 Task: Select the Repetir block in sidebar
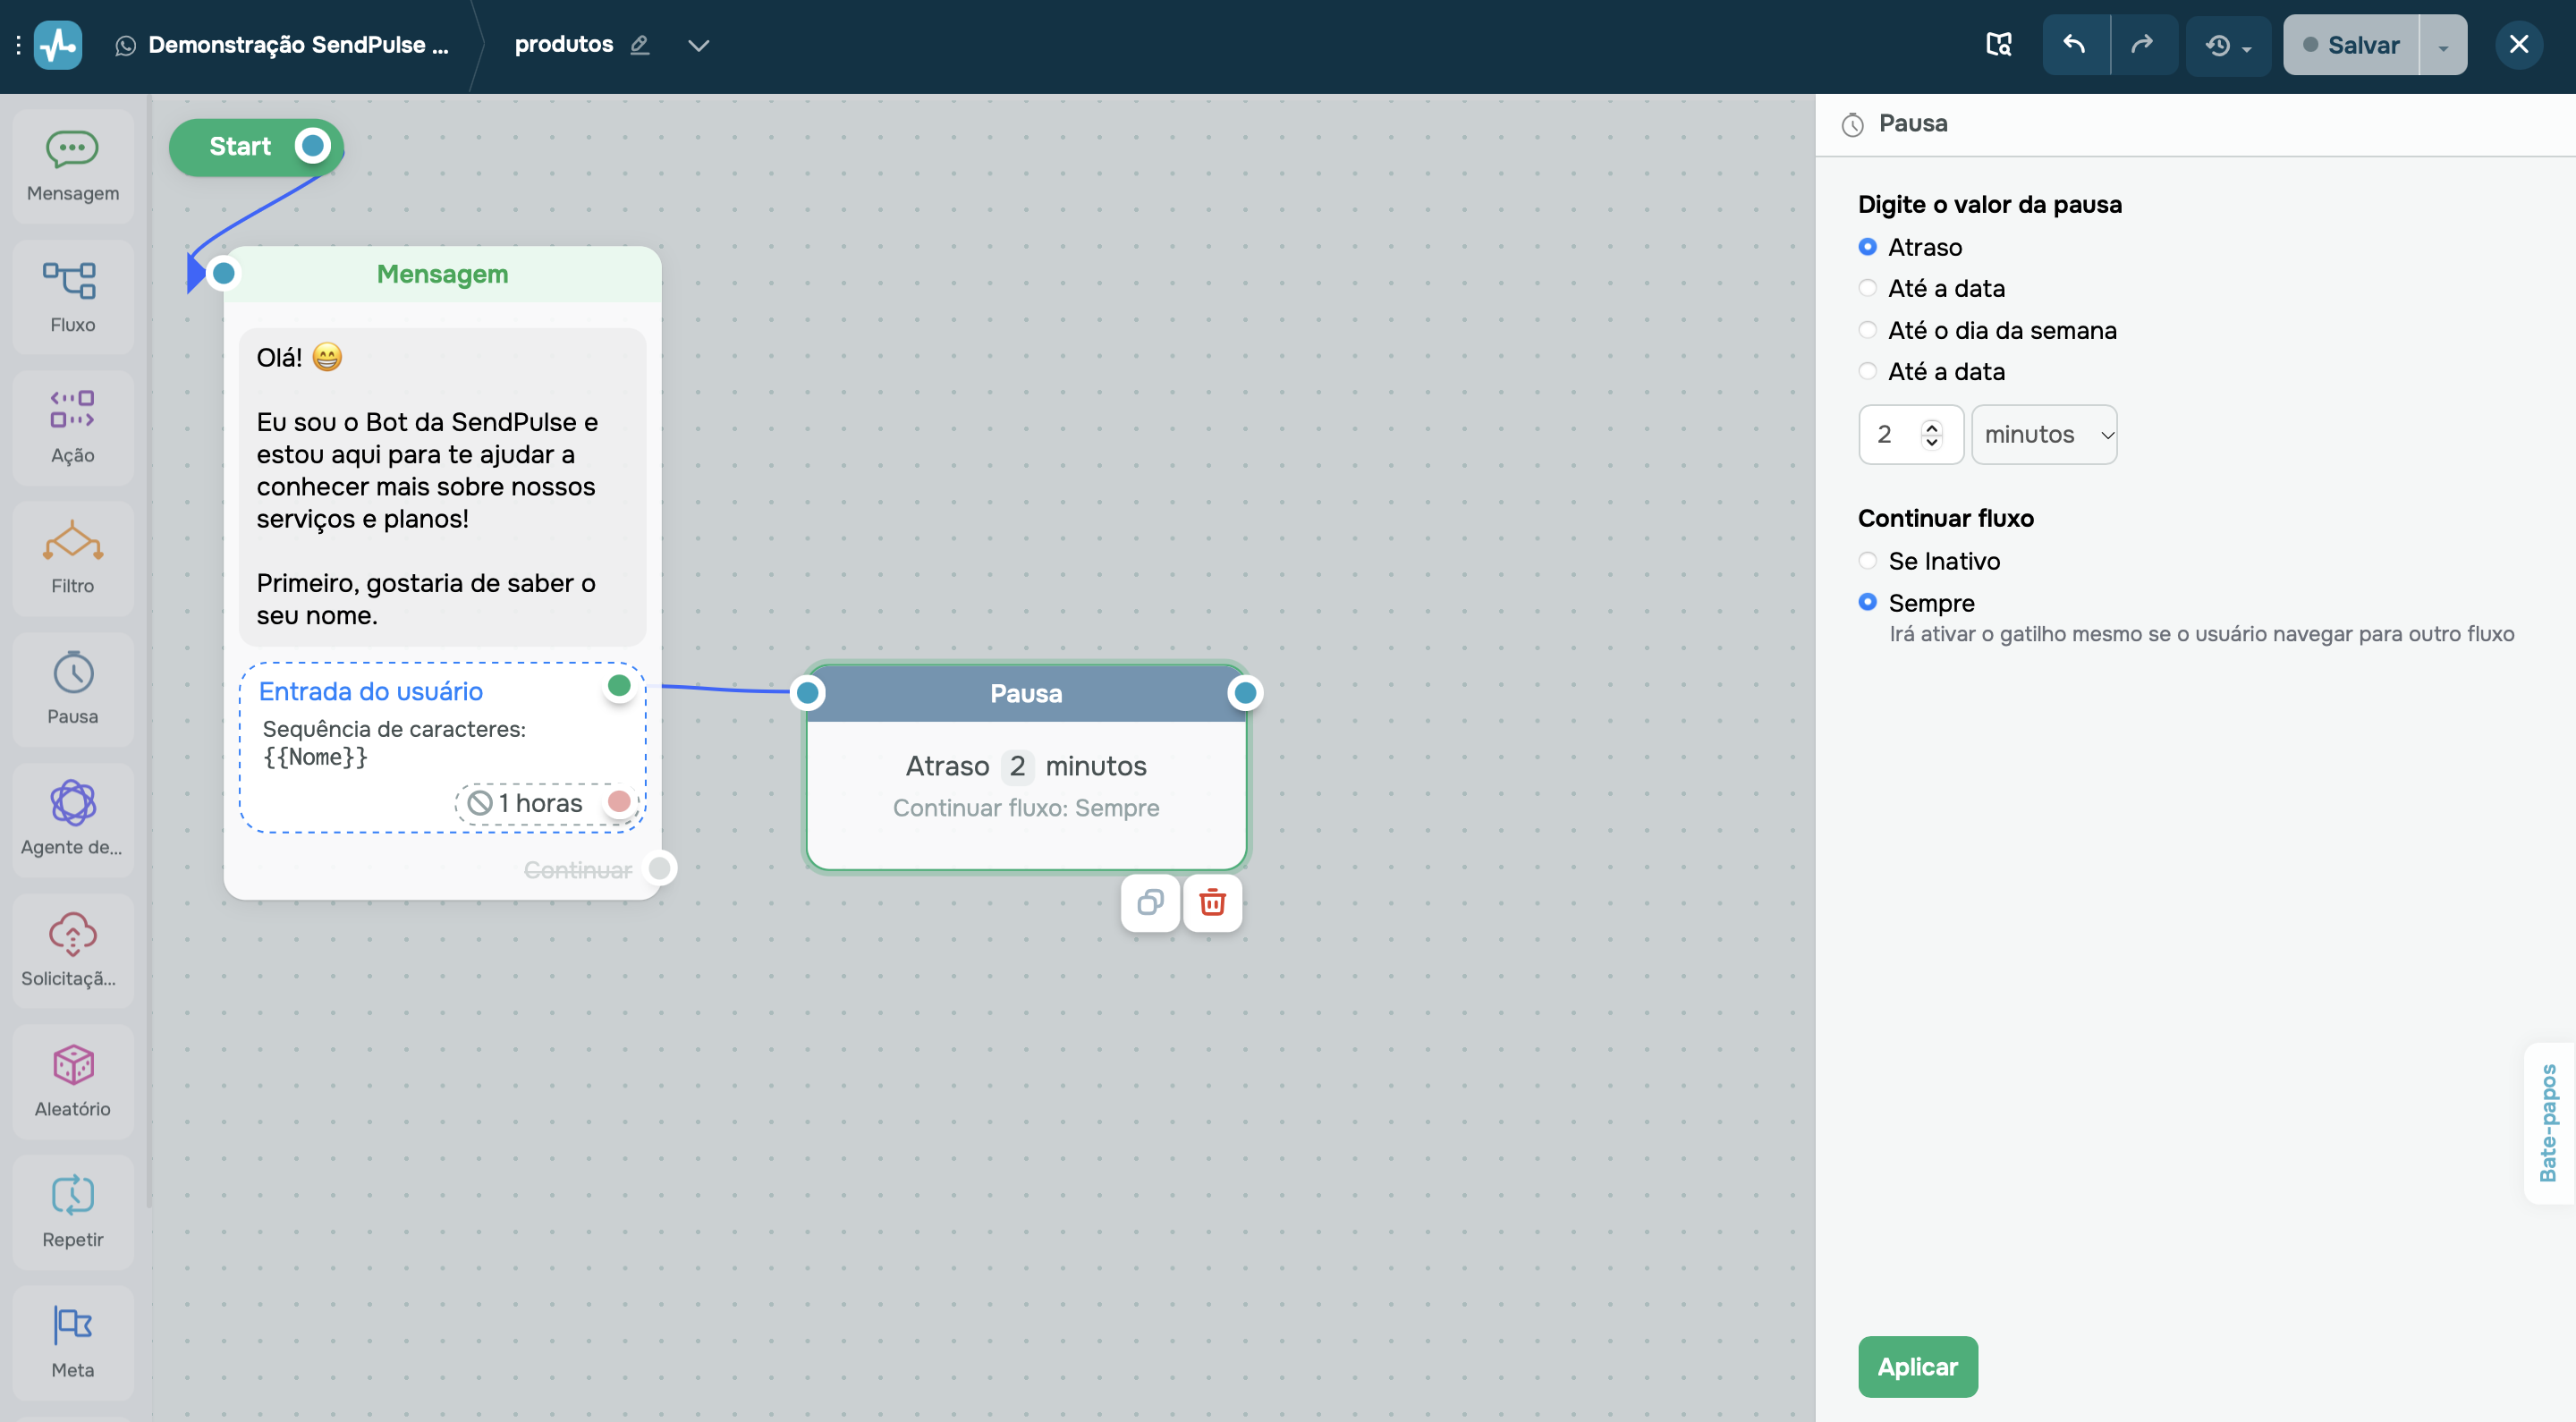[x=73, y=1211]
